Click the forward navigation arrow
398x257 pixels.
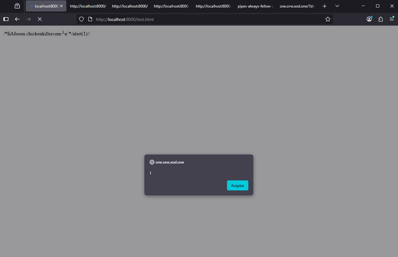click(x=28, y=19)
